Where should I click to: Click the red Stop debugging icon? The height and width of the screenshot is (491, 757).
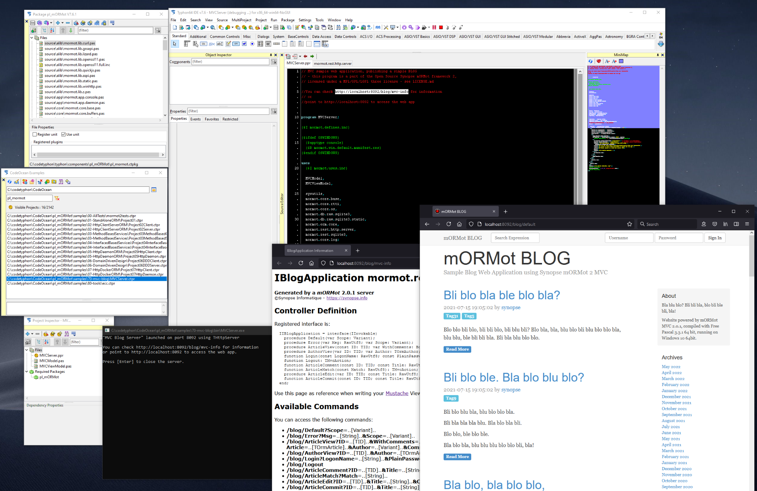(x=441, y=27)
